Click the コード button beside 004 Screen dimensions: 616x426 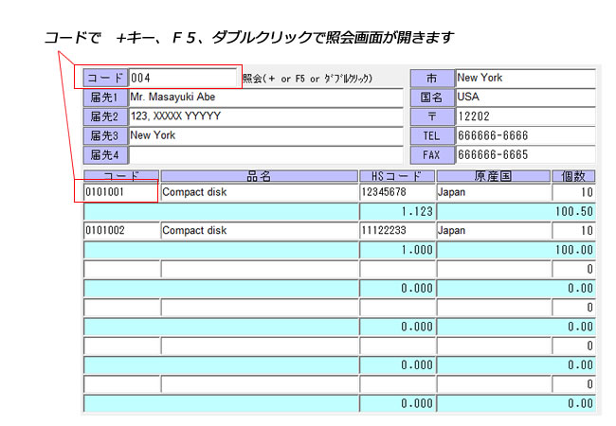point(105,78)
